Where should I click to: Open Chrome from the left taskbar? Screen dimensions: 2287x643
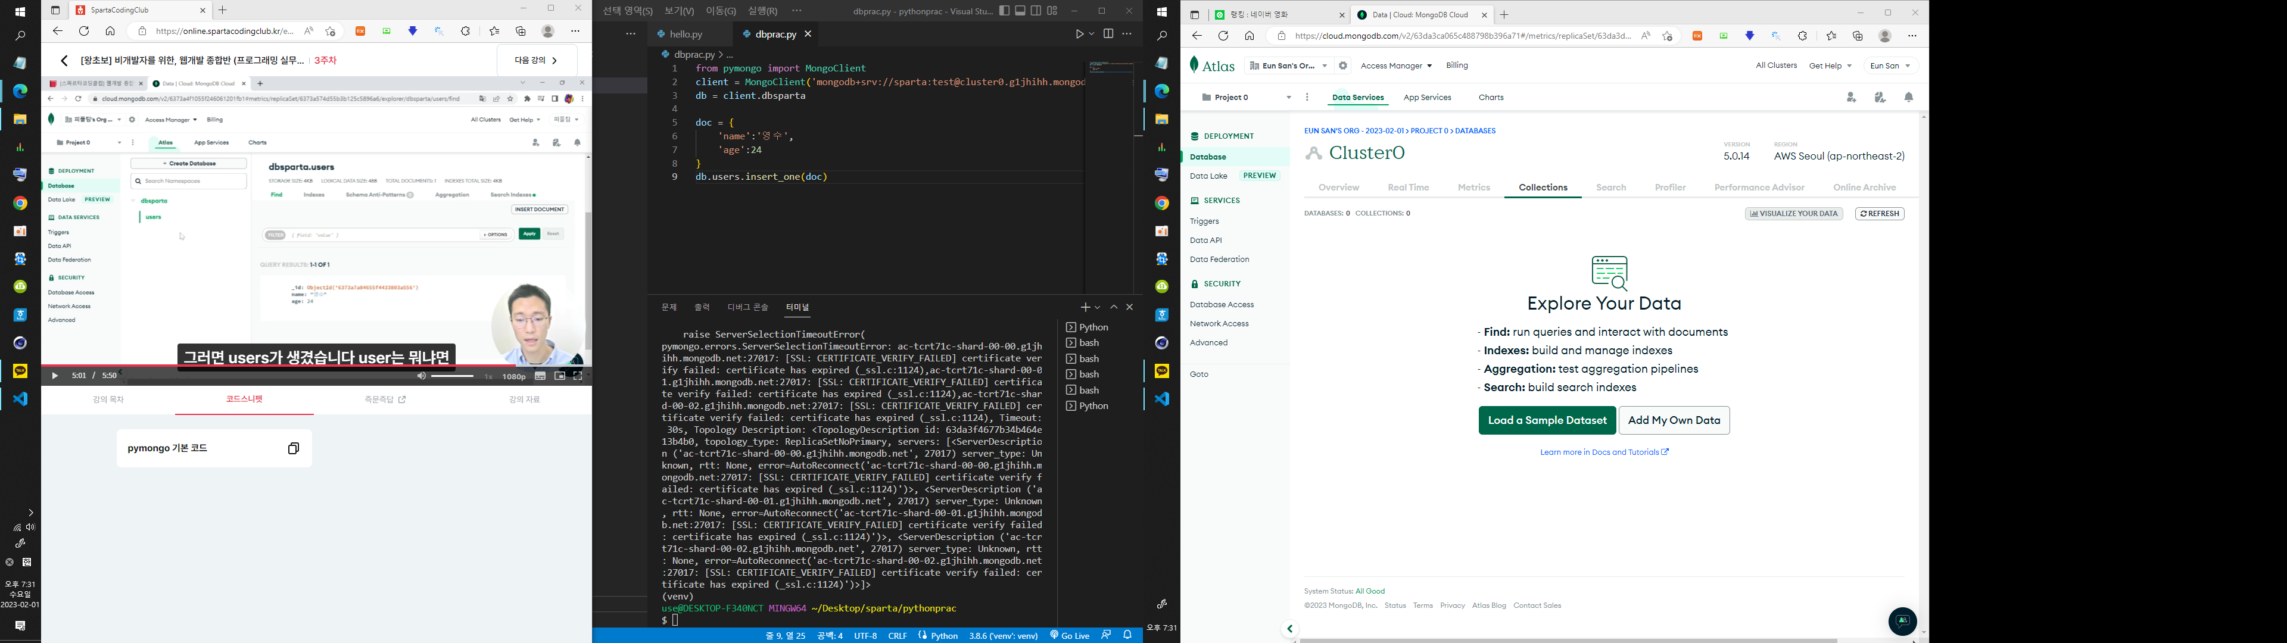(20, 204)
